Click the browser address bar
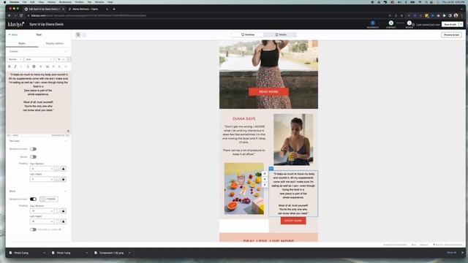Viewport: 468px width, 263px height. [206, 15]
